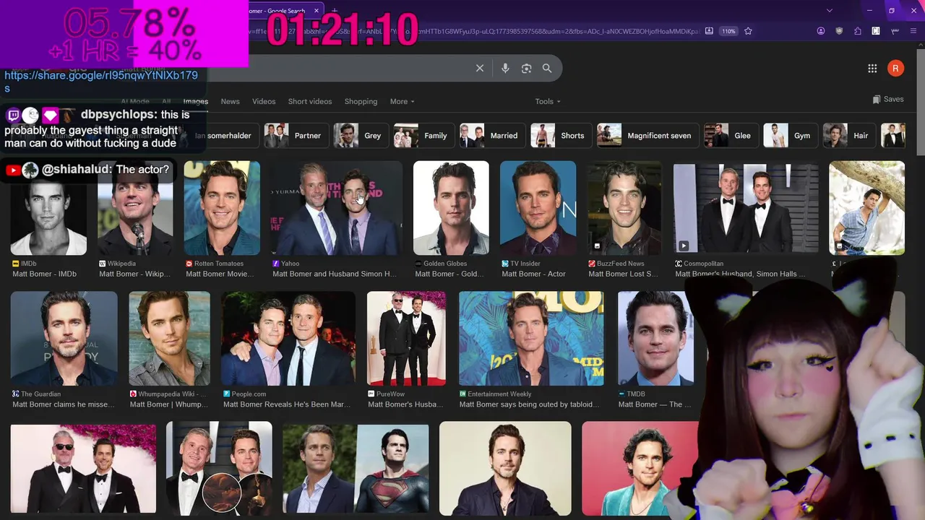The image size is (925, 520).
Task: Filter images by the Magnificent seven chip
Action: pyautogui.click(x=648, y=136)
